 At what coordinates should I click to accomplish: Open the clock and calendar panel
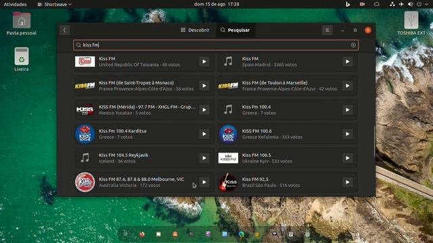[x=216, y=4]
